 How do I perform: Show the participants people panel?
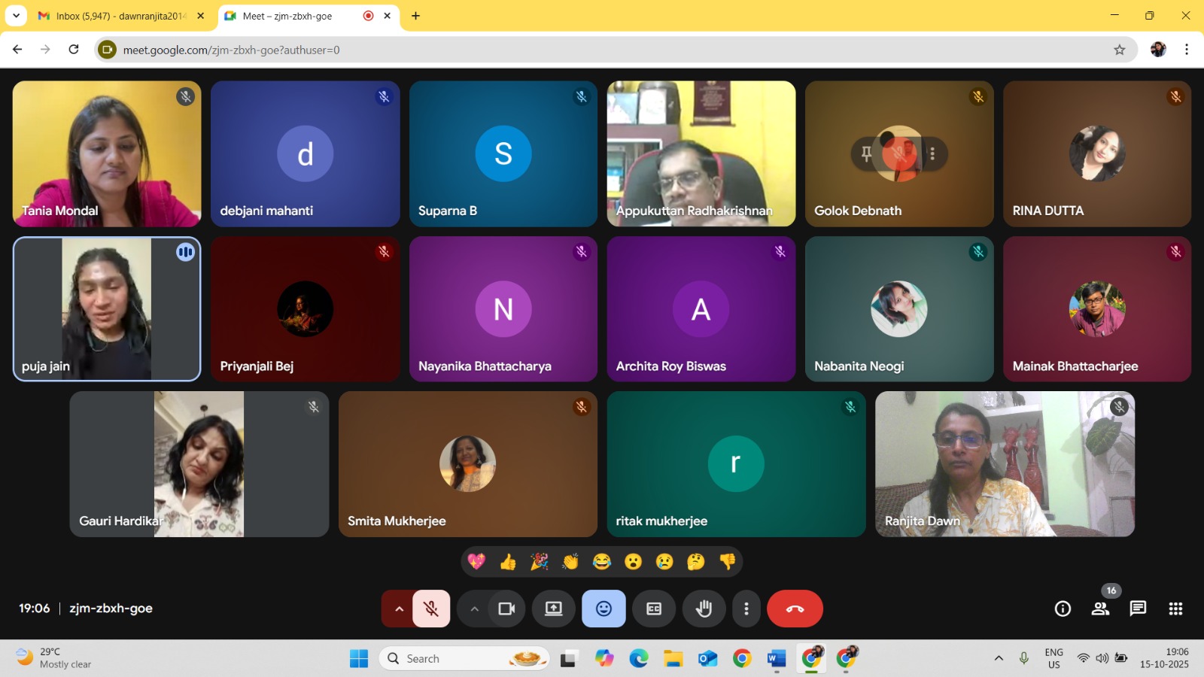click(x=1100, y=609)
